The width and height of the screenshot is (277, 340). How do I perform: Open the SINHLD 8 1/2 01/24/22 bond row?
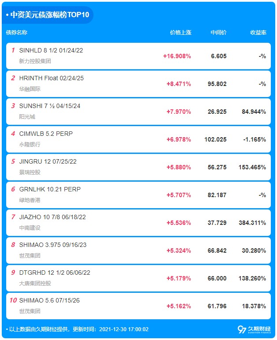(138, 56)
